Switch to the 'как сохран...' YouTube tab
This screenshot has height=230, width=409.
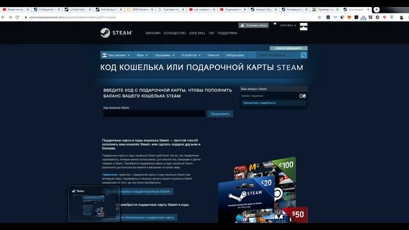coord(202,10)
